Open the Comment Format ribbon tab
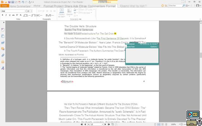The width and height of the screenshot is (202, 126). point(102,6)
